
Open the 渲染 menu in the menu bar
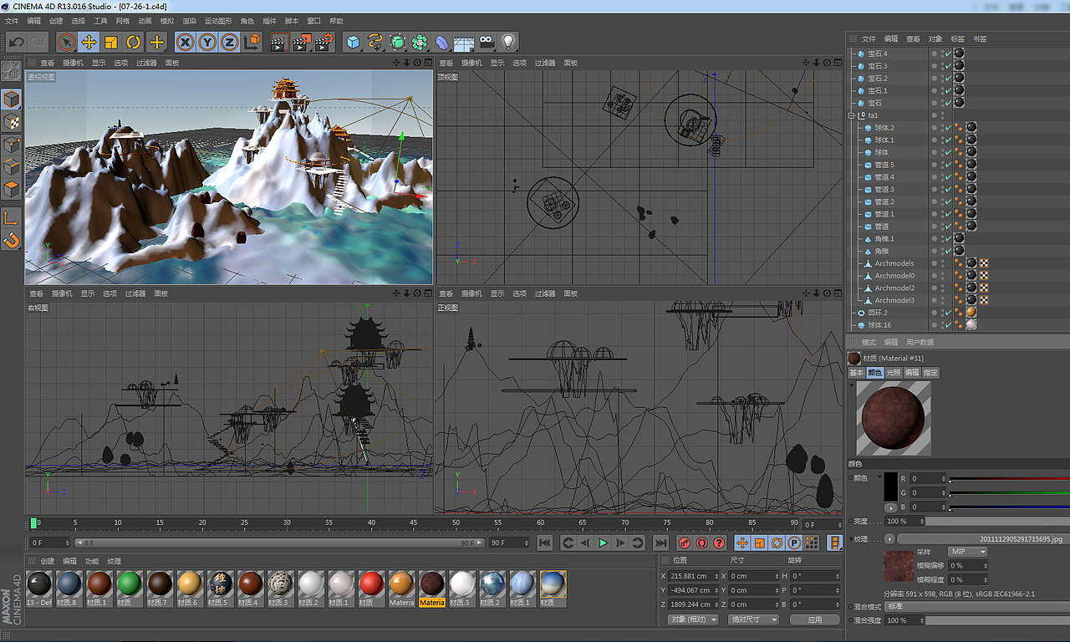190,21
